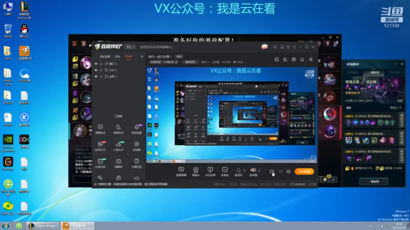Screen dimensions: 410x230
Task: Open the skin shirt icon in title bar
Action: (288, 47)
